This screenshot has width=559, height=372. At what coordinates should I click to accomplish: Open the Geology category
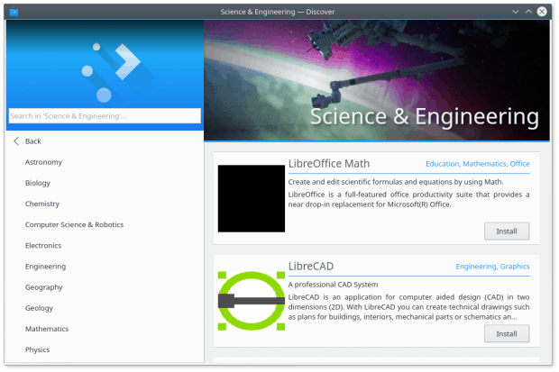[39, 308]
